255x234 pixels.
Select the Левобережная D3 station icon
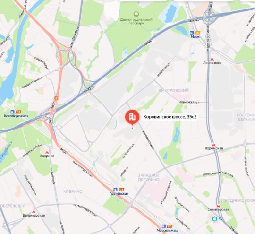click(x=16, y=112)
